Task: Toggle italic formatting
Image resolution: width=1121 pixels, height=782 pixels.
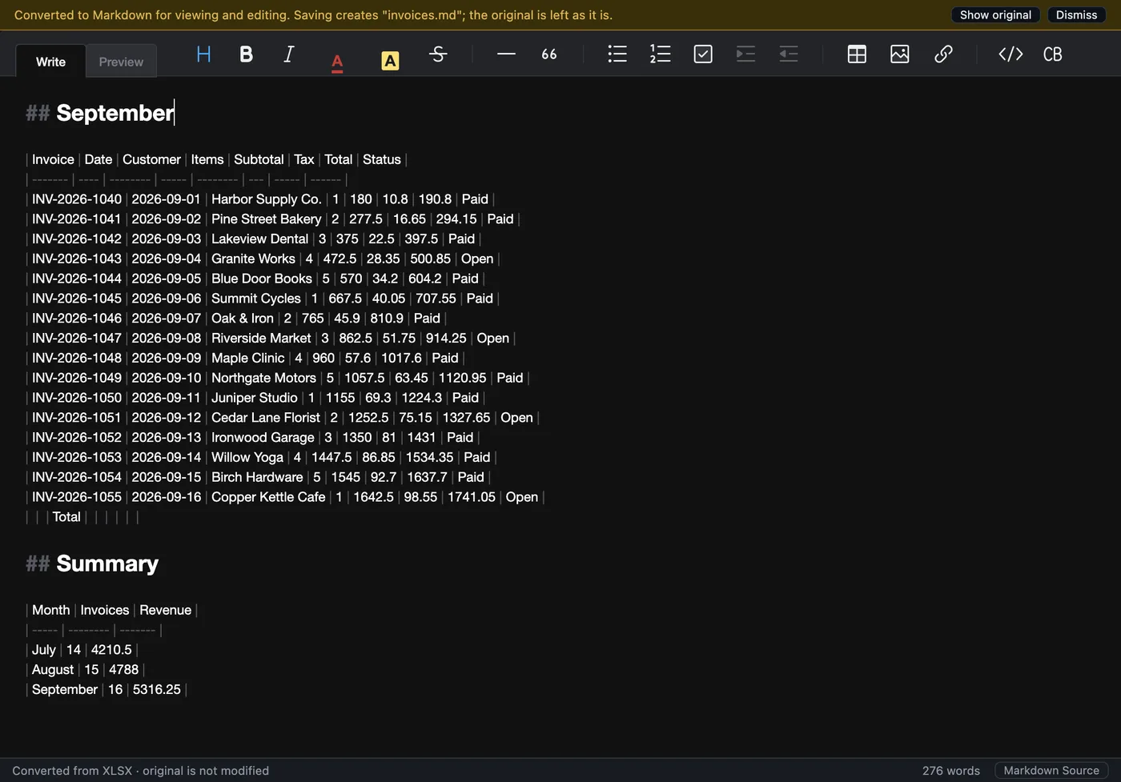Action: (289, 54)
